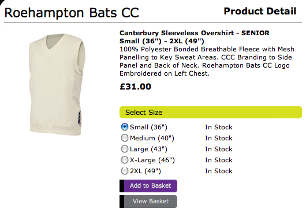Click the In Stock status beside 2XL

[219, 171]
